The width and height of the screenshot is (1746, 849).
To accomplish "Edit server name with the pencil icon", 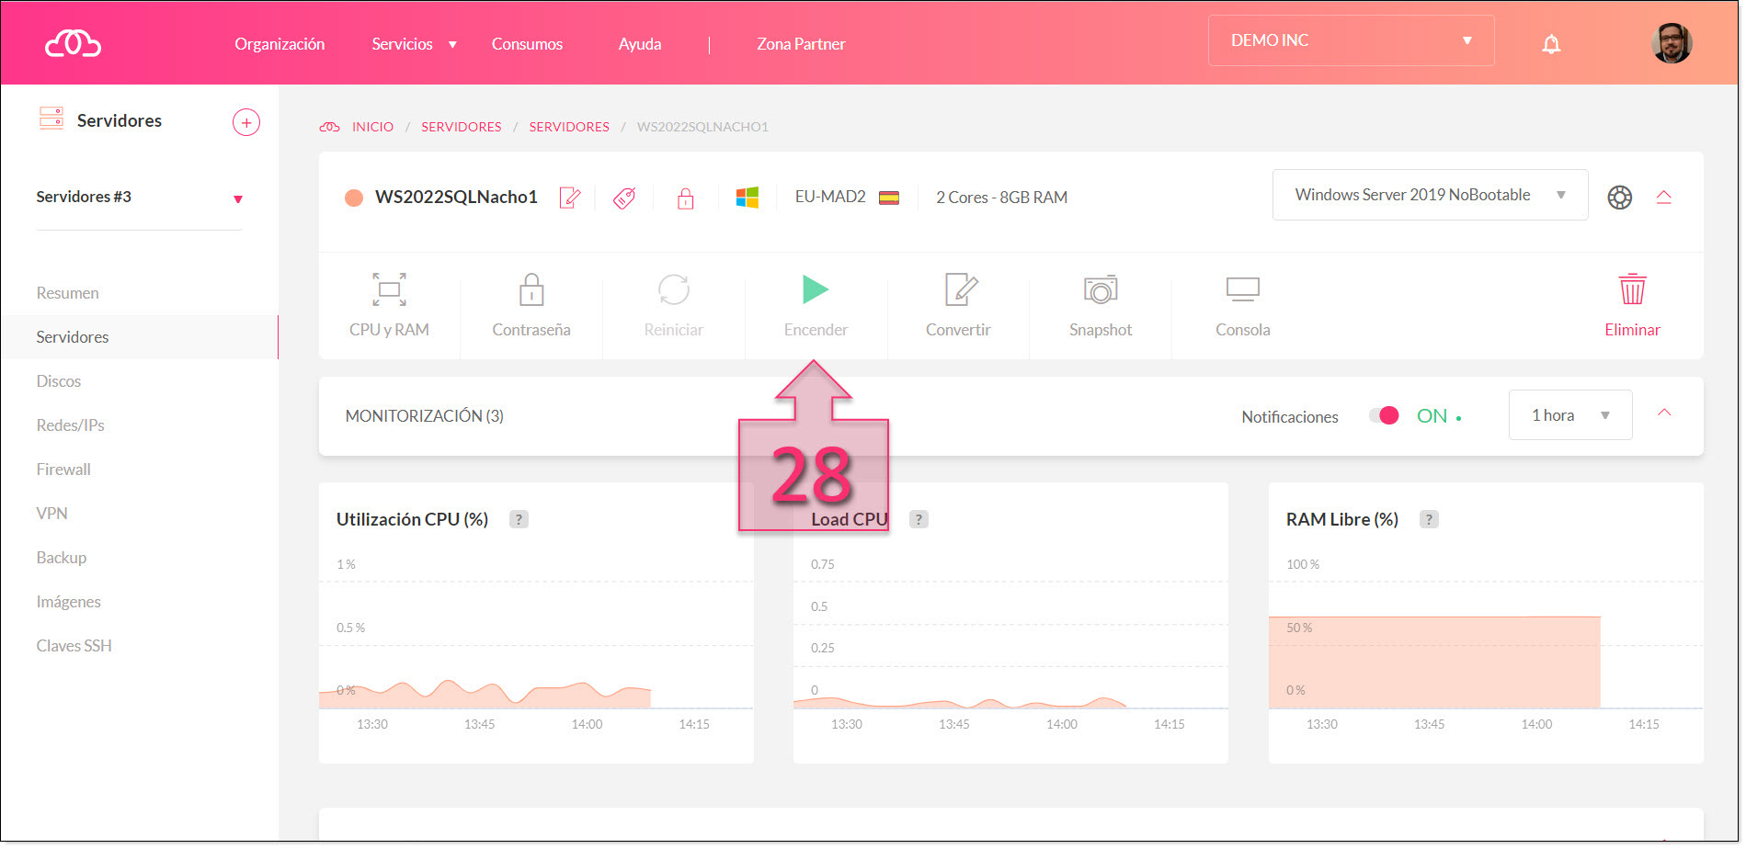I will tap(570, 198).
